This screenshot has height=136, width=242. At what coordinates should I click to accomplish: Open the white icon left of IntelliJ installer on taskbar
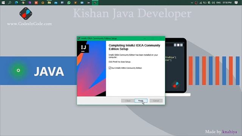click(x=88, y=3)
